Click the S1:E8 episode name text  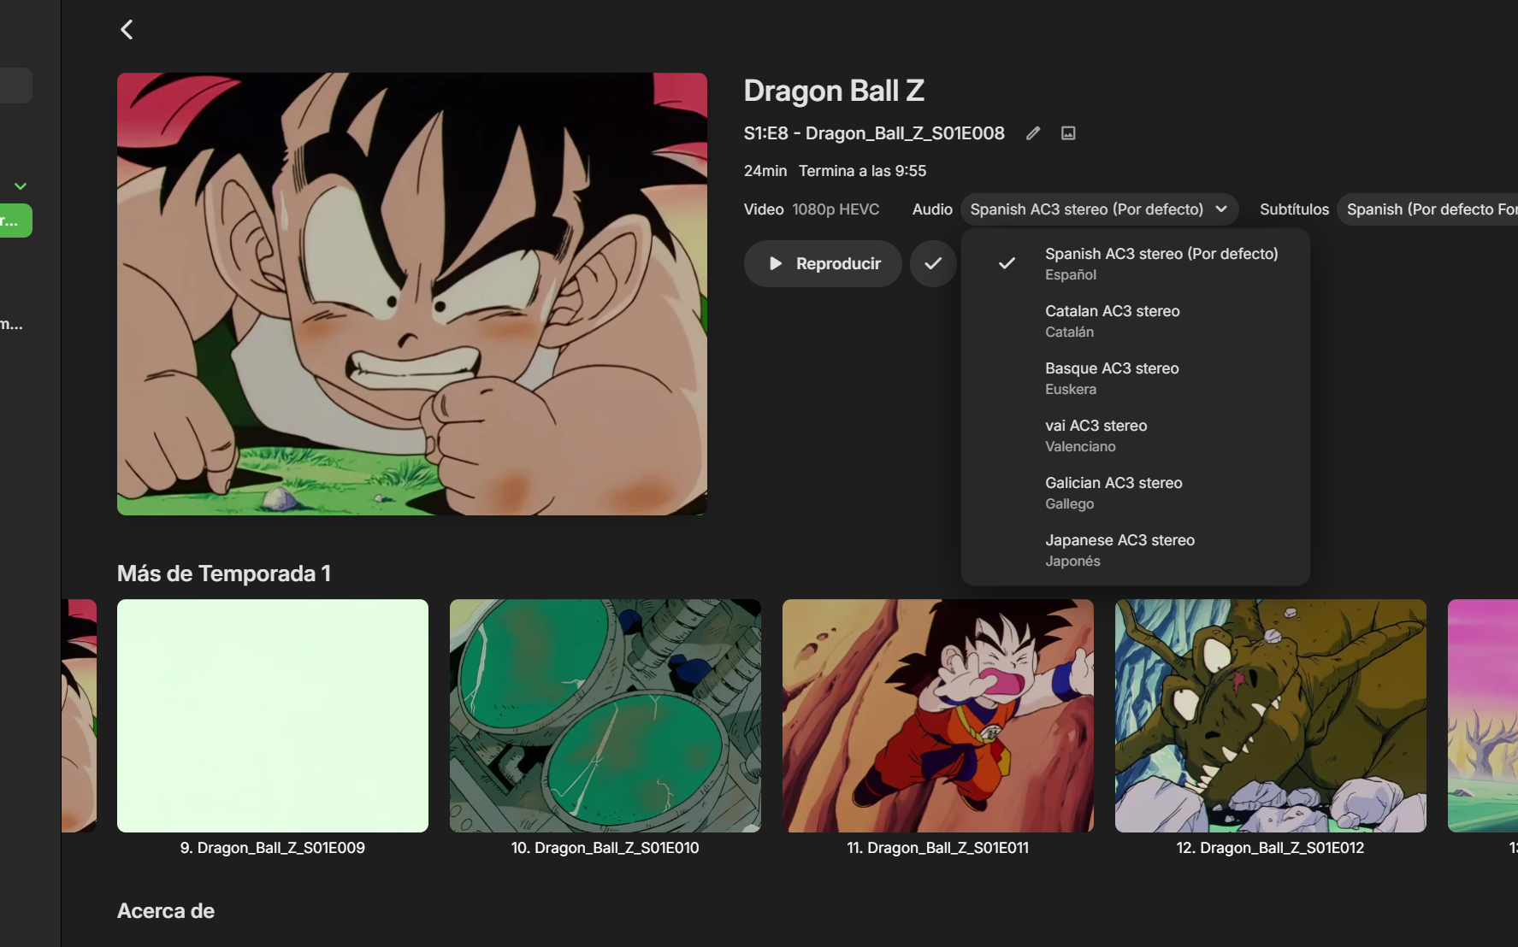pyautogui.click(x=874, y=133)
